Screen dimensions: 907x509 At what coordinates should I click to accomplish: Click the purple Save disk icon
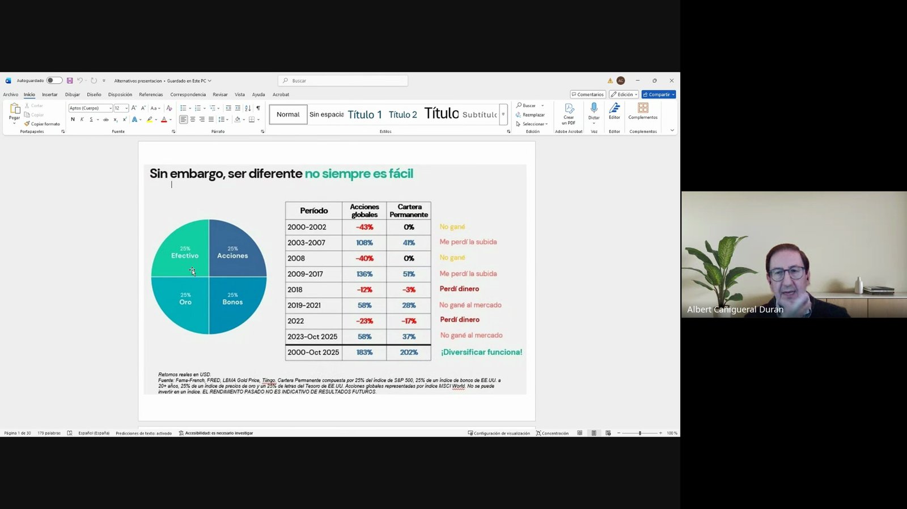point(70,80)
